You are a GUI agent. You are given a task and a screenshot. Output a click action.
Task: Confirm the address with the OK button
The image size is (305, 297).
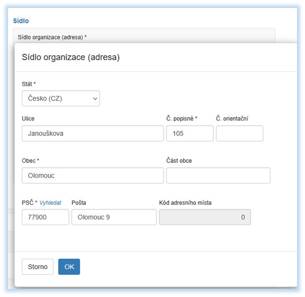point(69,267)
